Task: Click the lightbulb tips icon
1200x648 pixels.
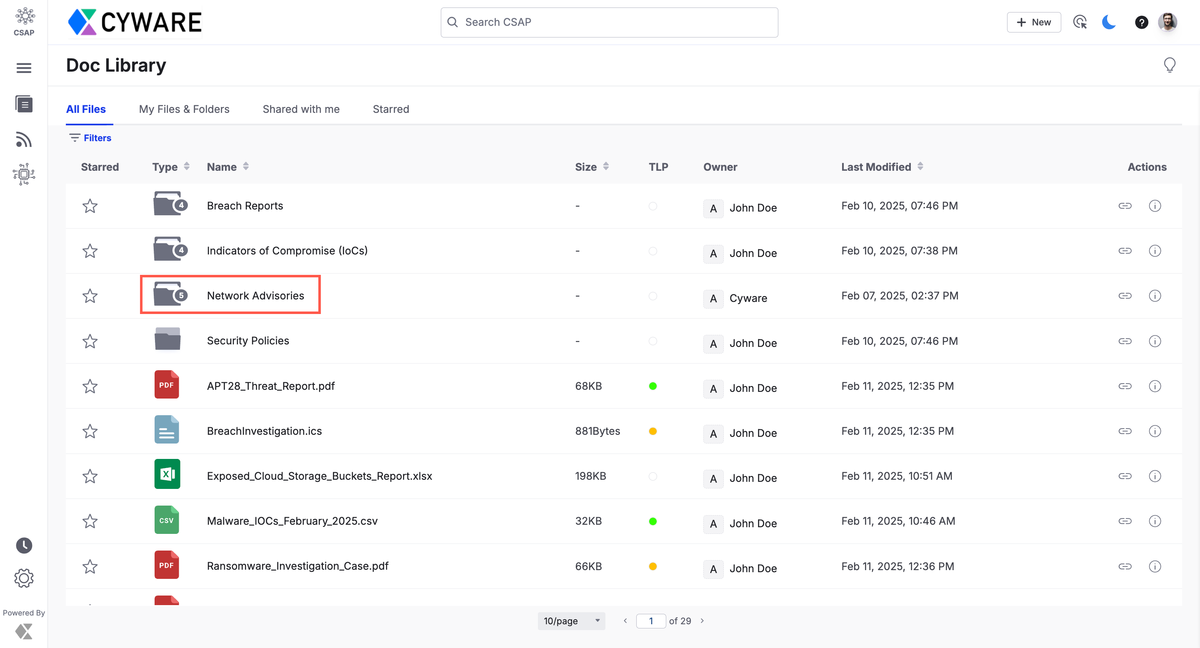Action: (1169, 65)
